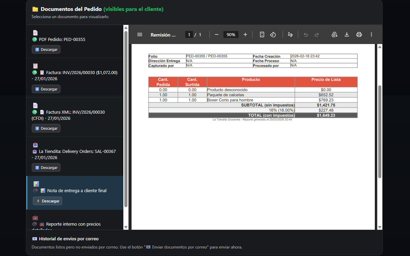
Task: Download the PDF from viewer toolbar
Action: click(x=347, y=34)
